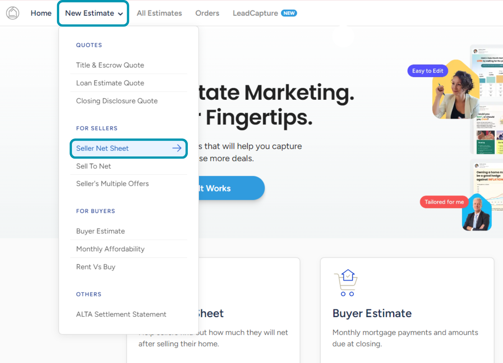Click the man in suit photo
The image size is (503, 363).
[477, 213]
